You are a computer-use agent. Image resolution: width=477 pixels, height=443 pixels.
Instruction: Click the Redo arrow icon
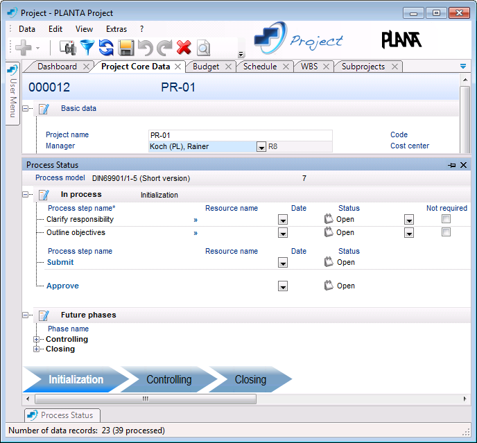point(164,48)
